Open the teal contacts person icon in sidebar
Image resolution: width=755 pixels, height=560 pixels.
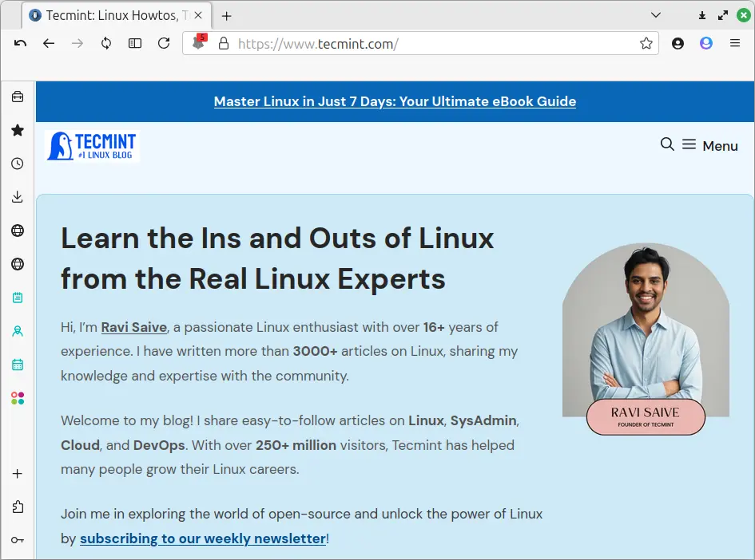[18, 331]
